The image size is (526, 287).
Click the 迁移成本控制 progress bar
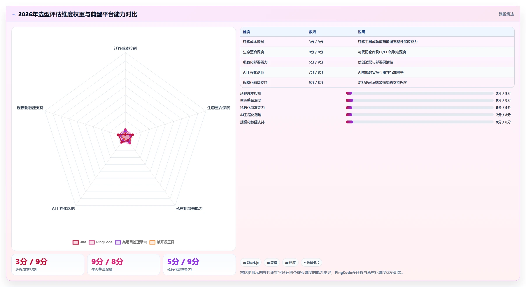pyautogui.click(x=420, y=93)
